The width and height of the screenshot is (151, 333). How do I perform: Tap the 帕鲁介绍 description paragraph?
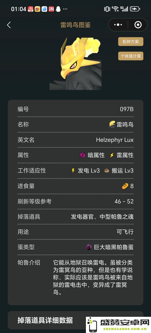(x=93, y=277)
